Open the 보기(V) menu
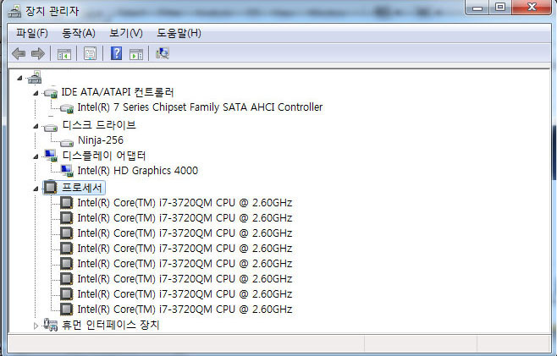 [x=126, y=33]
